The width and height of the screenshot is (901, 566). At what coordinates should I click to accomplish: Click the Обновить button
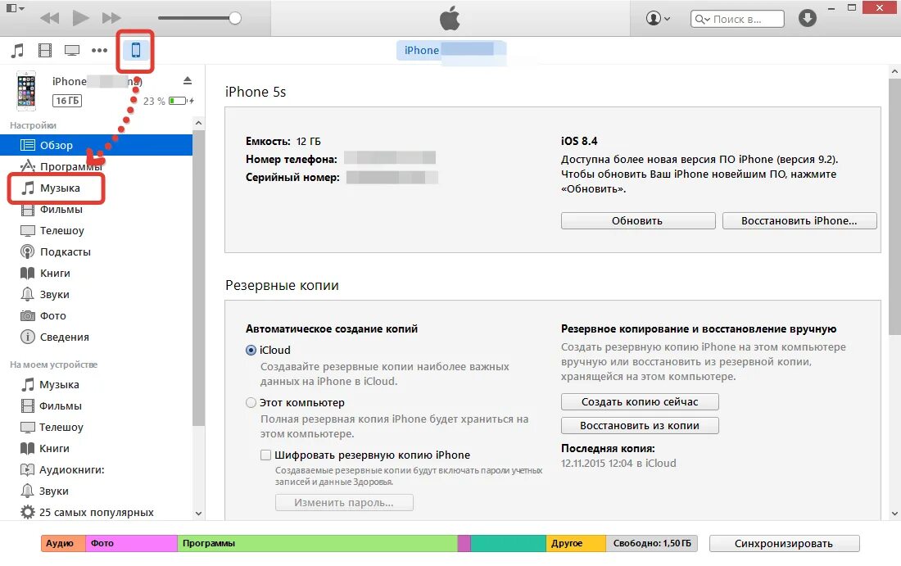tap(638, 220)
